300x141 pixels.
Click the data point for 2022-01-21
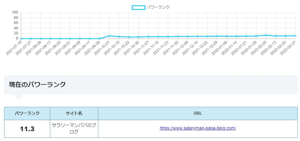(246, 36)
